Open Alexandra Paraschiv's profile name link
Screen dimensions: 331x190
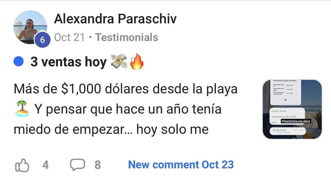pos(115,19)
